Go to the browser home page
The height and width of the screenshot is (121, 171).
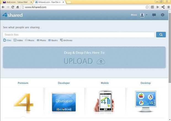(18, 7)
